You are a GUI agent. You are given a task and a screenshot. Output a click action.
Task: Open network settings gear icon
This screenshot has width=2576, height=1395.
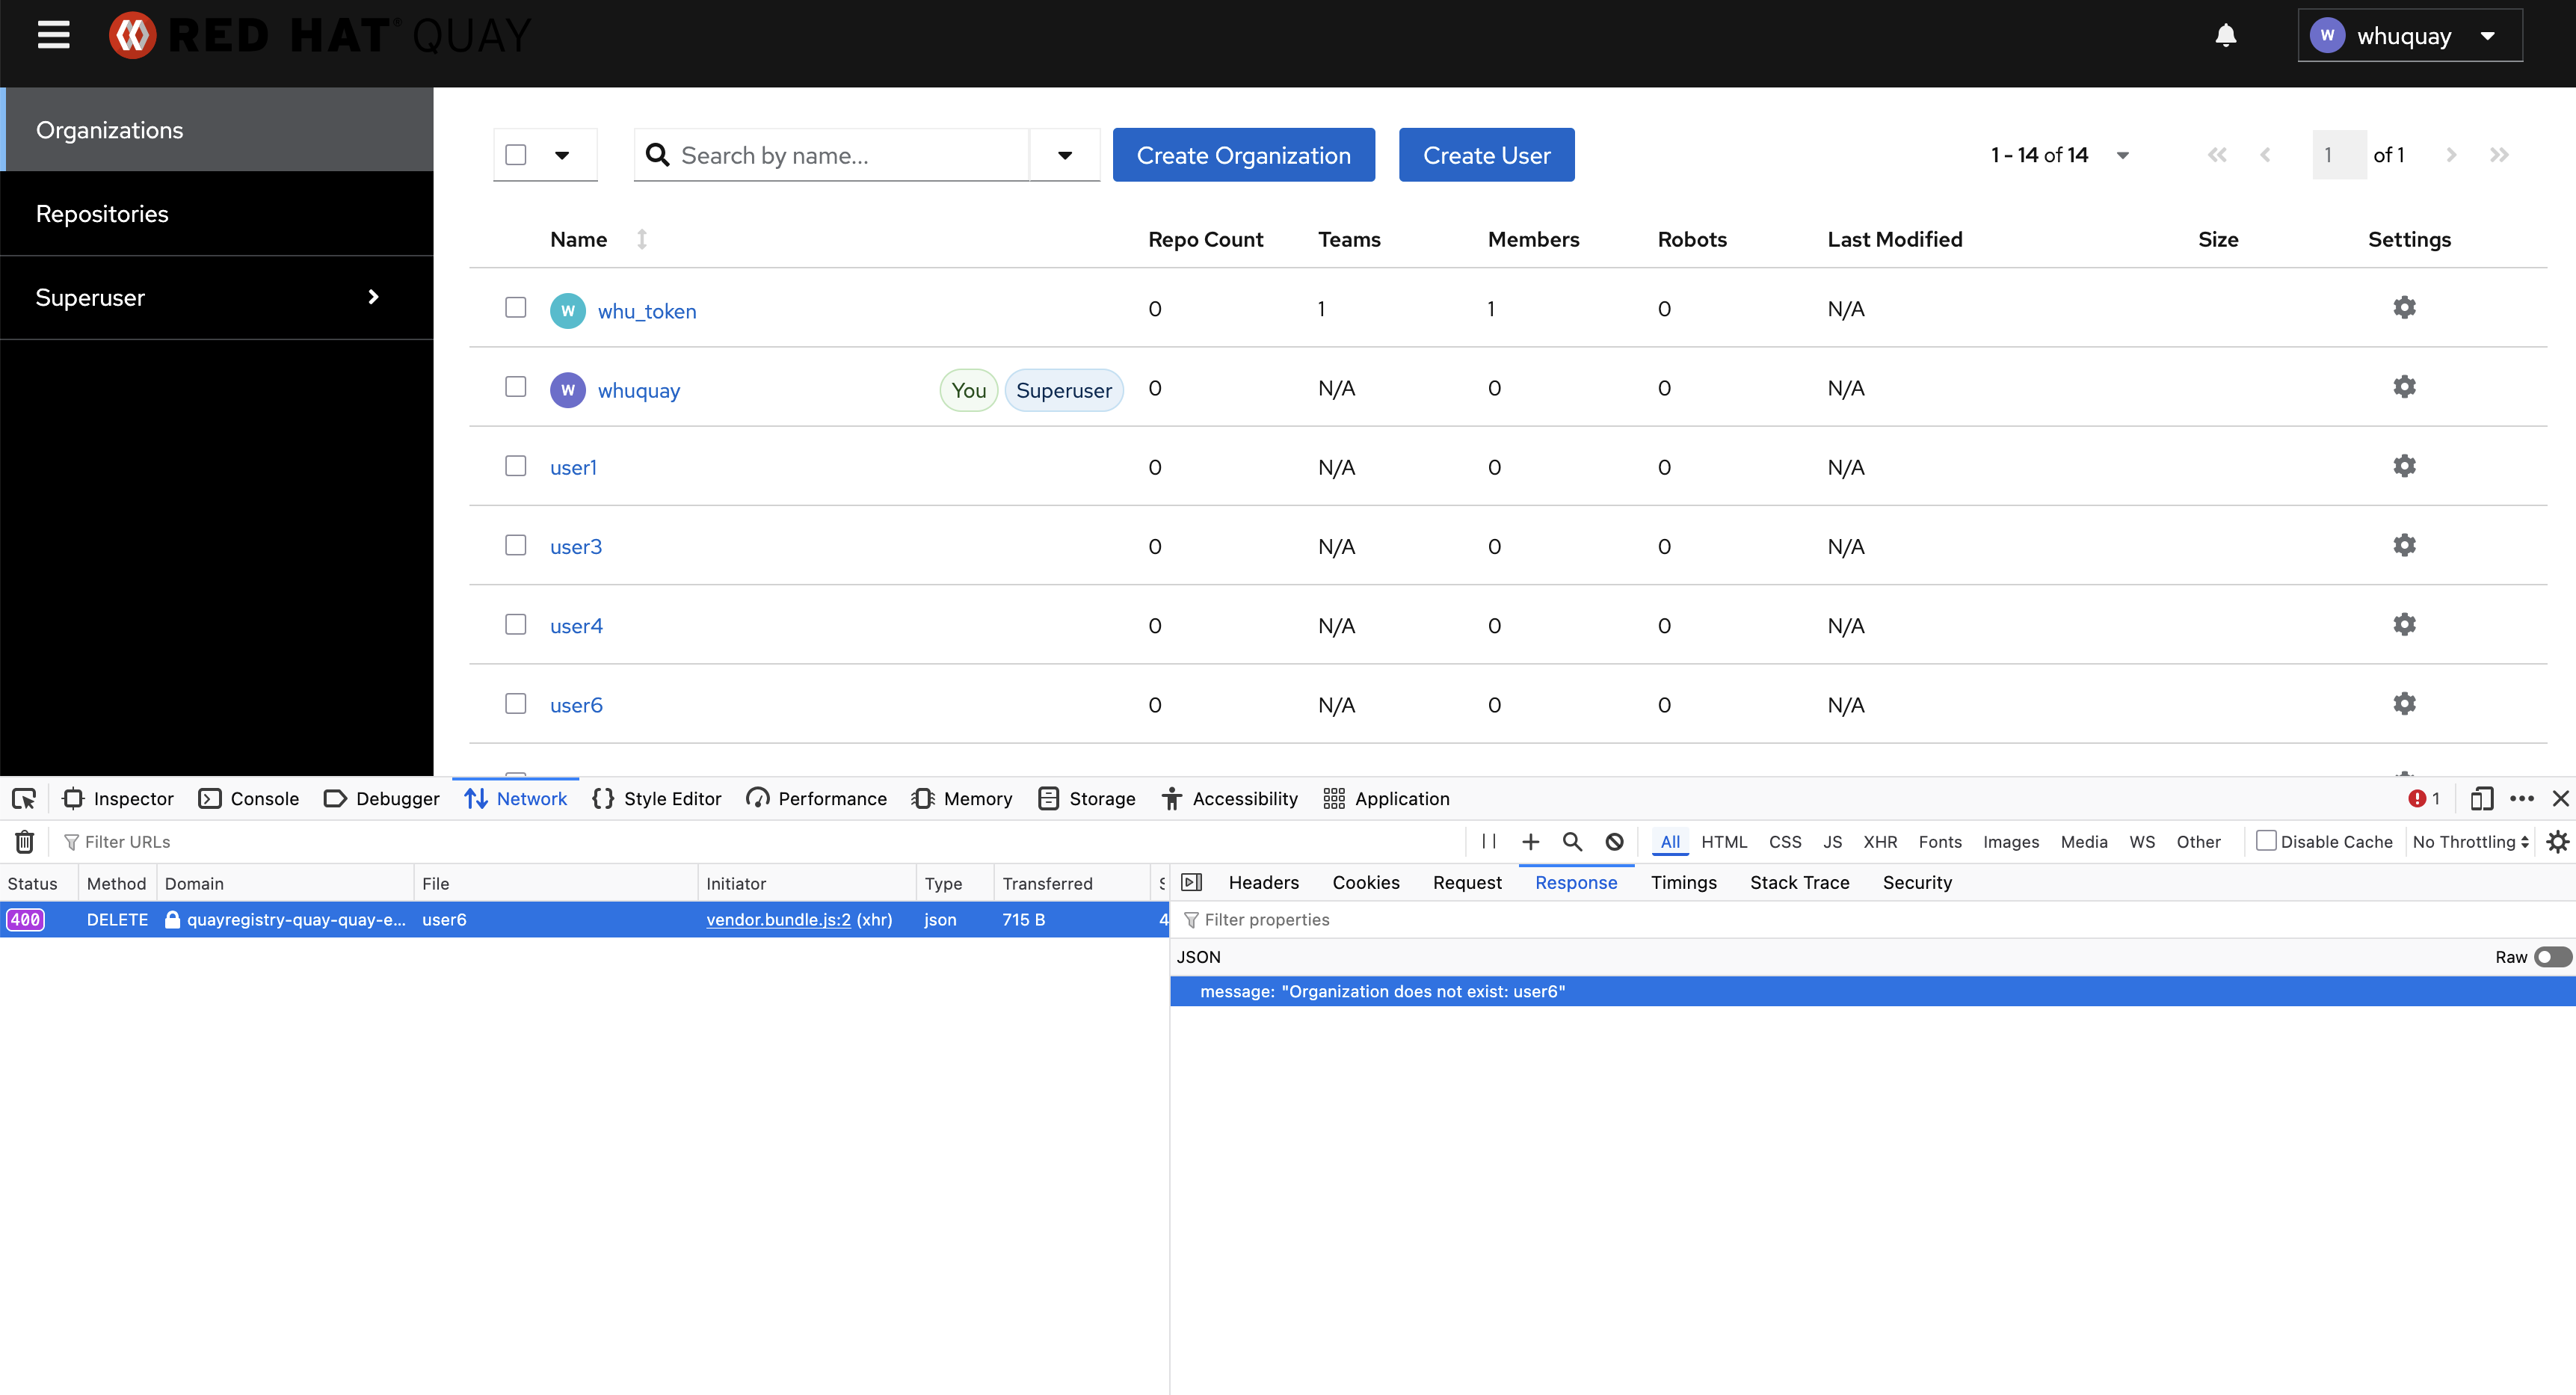coord(2557,842)
